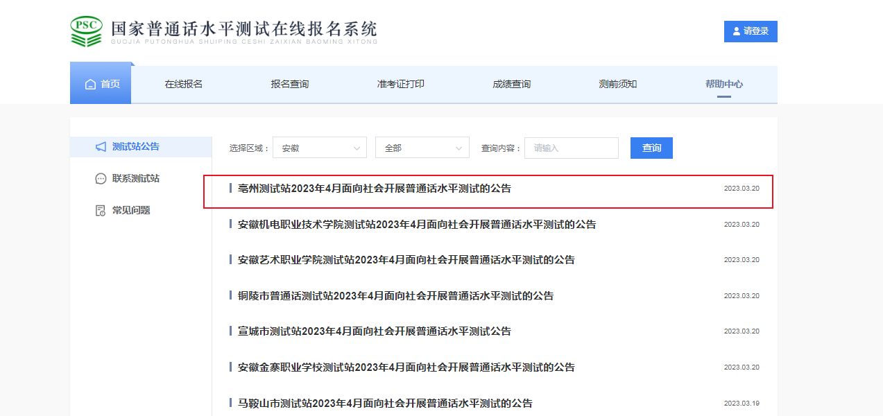Screen dimensions: 883x416
Task: Open 亳州测试站 April 2023 announcement
Action: [x=374, y=189]
